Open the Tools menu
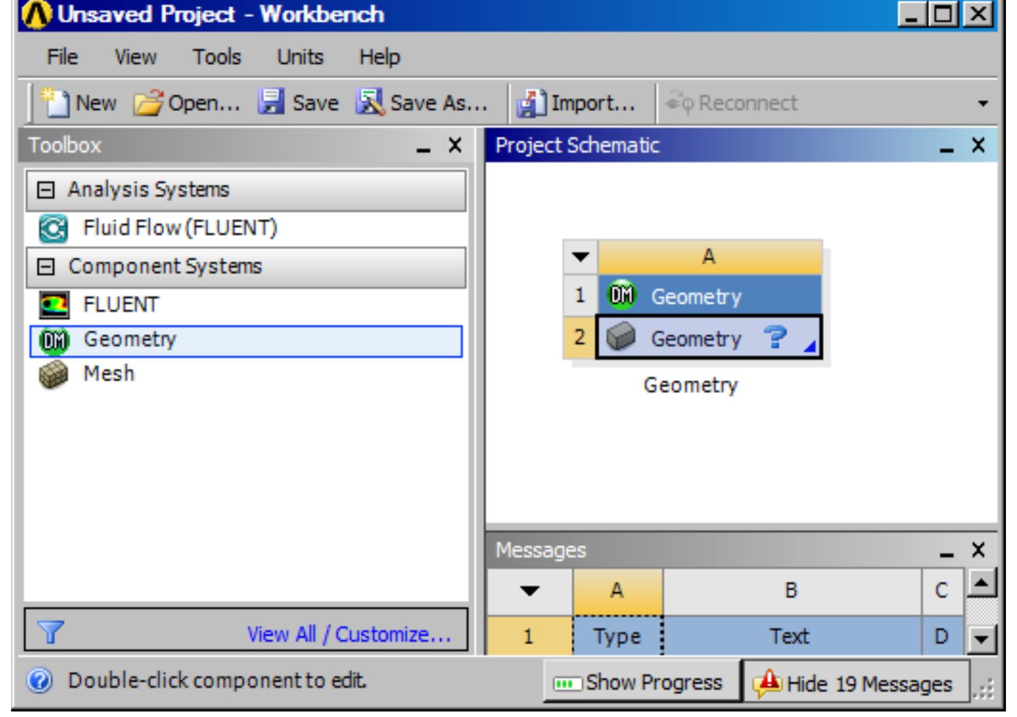 tap(217, 57)
